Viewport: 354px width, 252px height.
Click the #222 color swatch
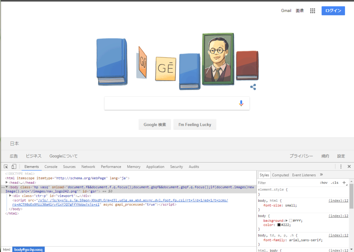279,225
